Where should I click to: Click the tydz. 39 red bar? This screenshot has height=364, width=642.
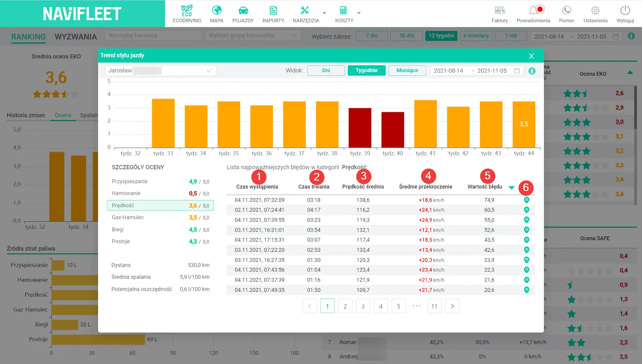[x=360, y=128]
